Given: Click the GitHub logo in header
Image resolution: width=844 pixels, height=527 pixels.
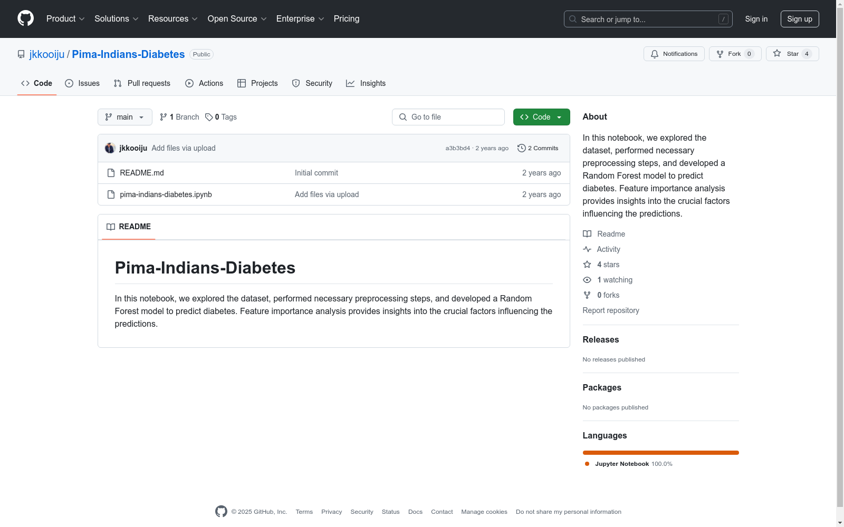Looking at the screenshot, I should coord(25,18).
